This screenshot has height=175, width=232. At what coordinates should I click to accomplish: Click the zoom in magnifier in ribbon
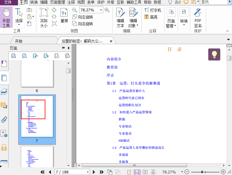[107, 10]
